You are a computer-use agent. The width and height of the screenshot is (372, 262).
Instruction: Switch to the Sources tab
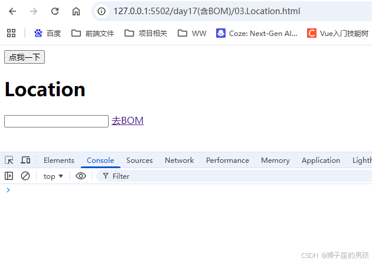[139, 161]
